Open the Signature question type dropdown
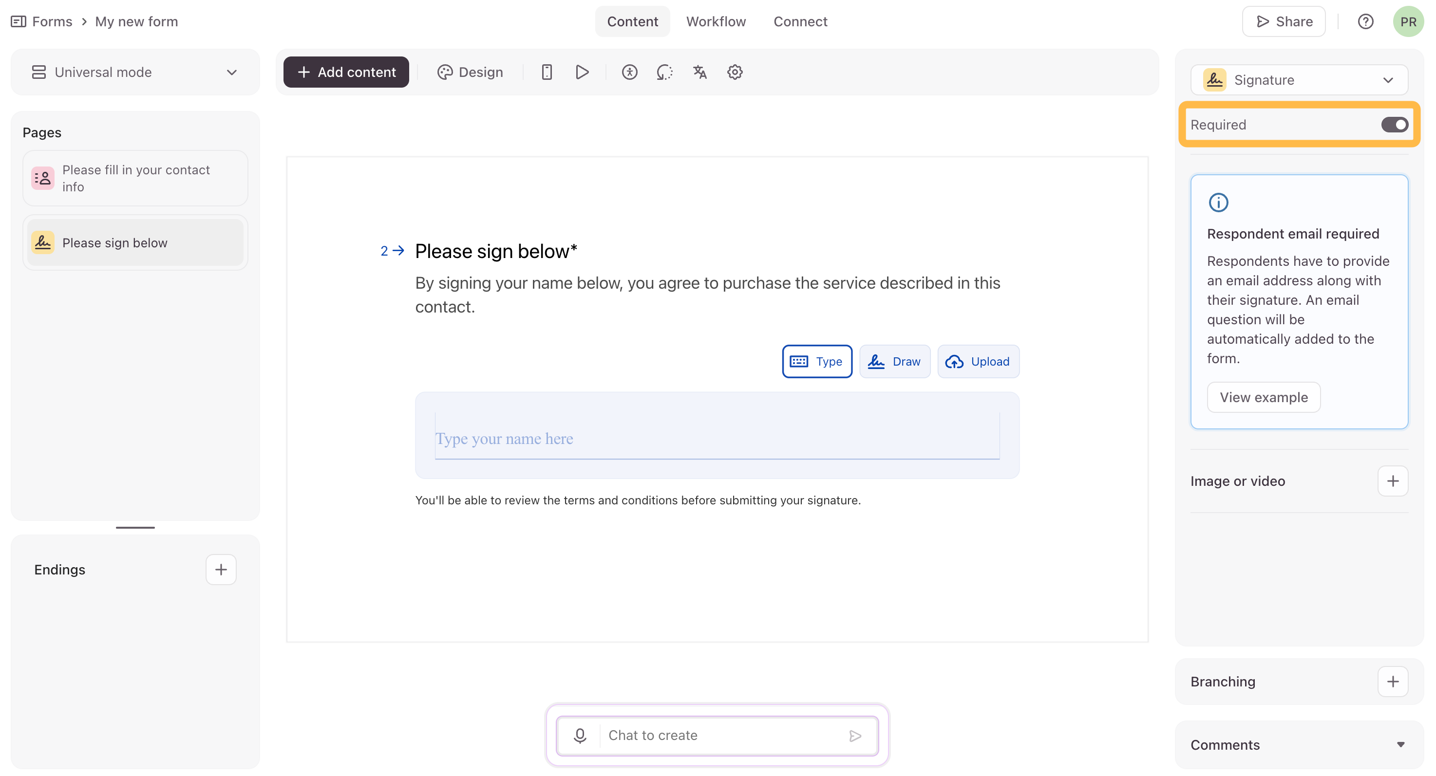1436x776 pixels. click(x=1299, y=80)
